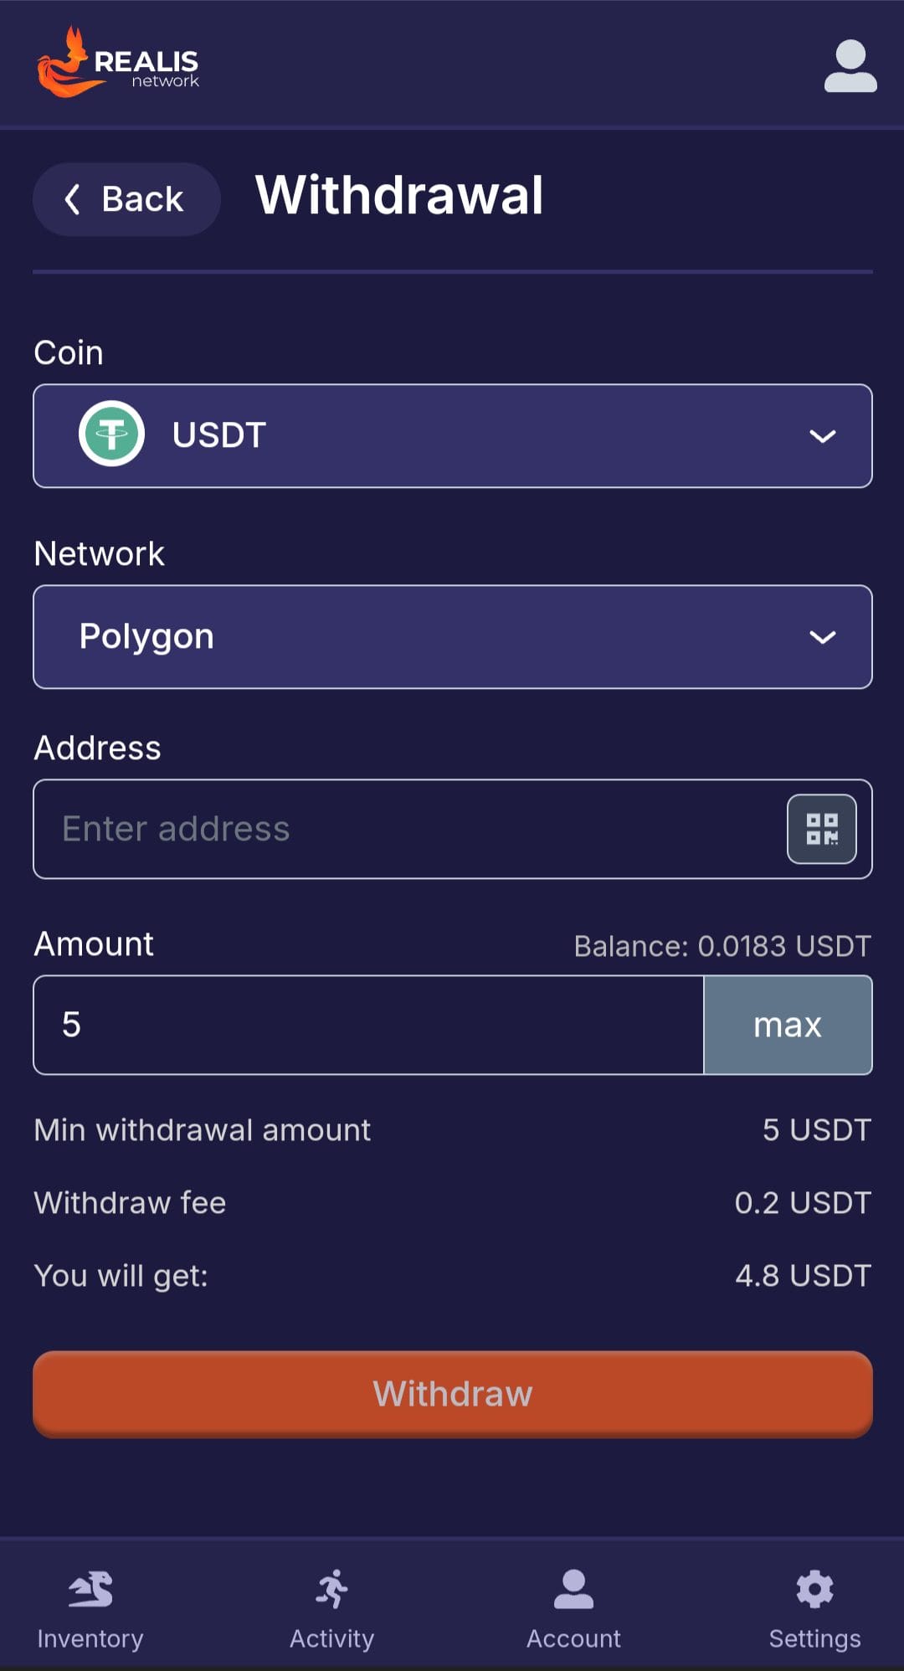Tap the Activity running figure icon
904x1671 pixels.
[x=332, y=1589]
